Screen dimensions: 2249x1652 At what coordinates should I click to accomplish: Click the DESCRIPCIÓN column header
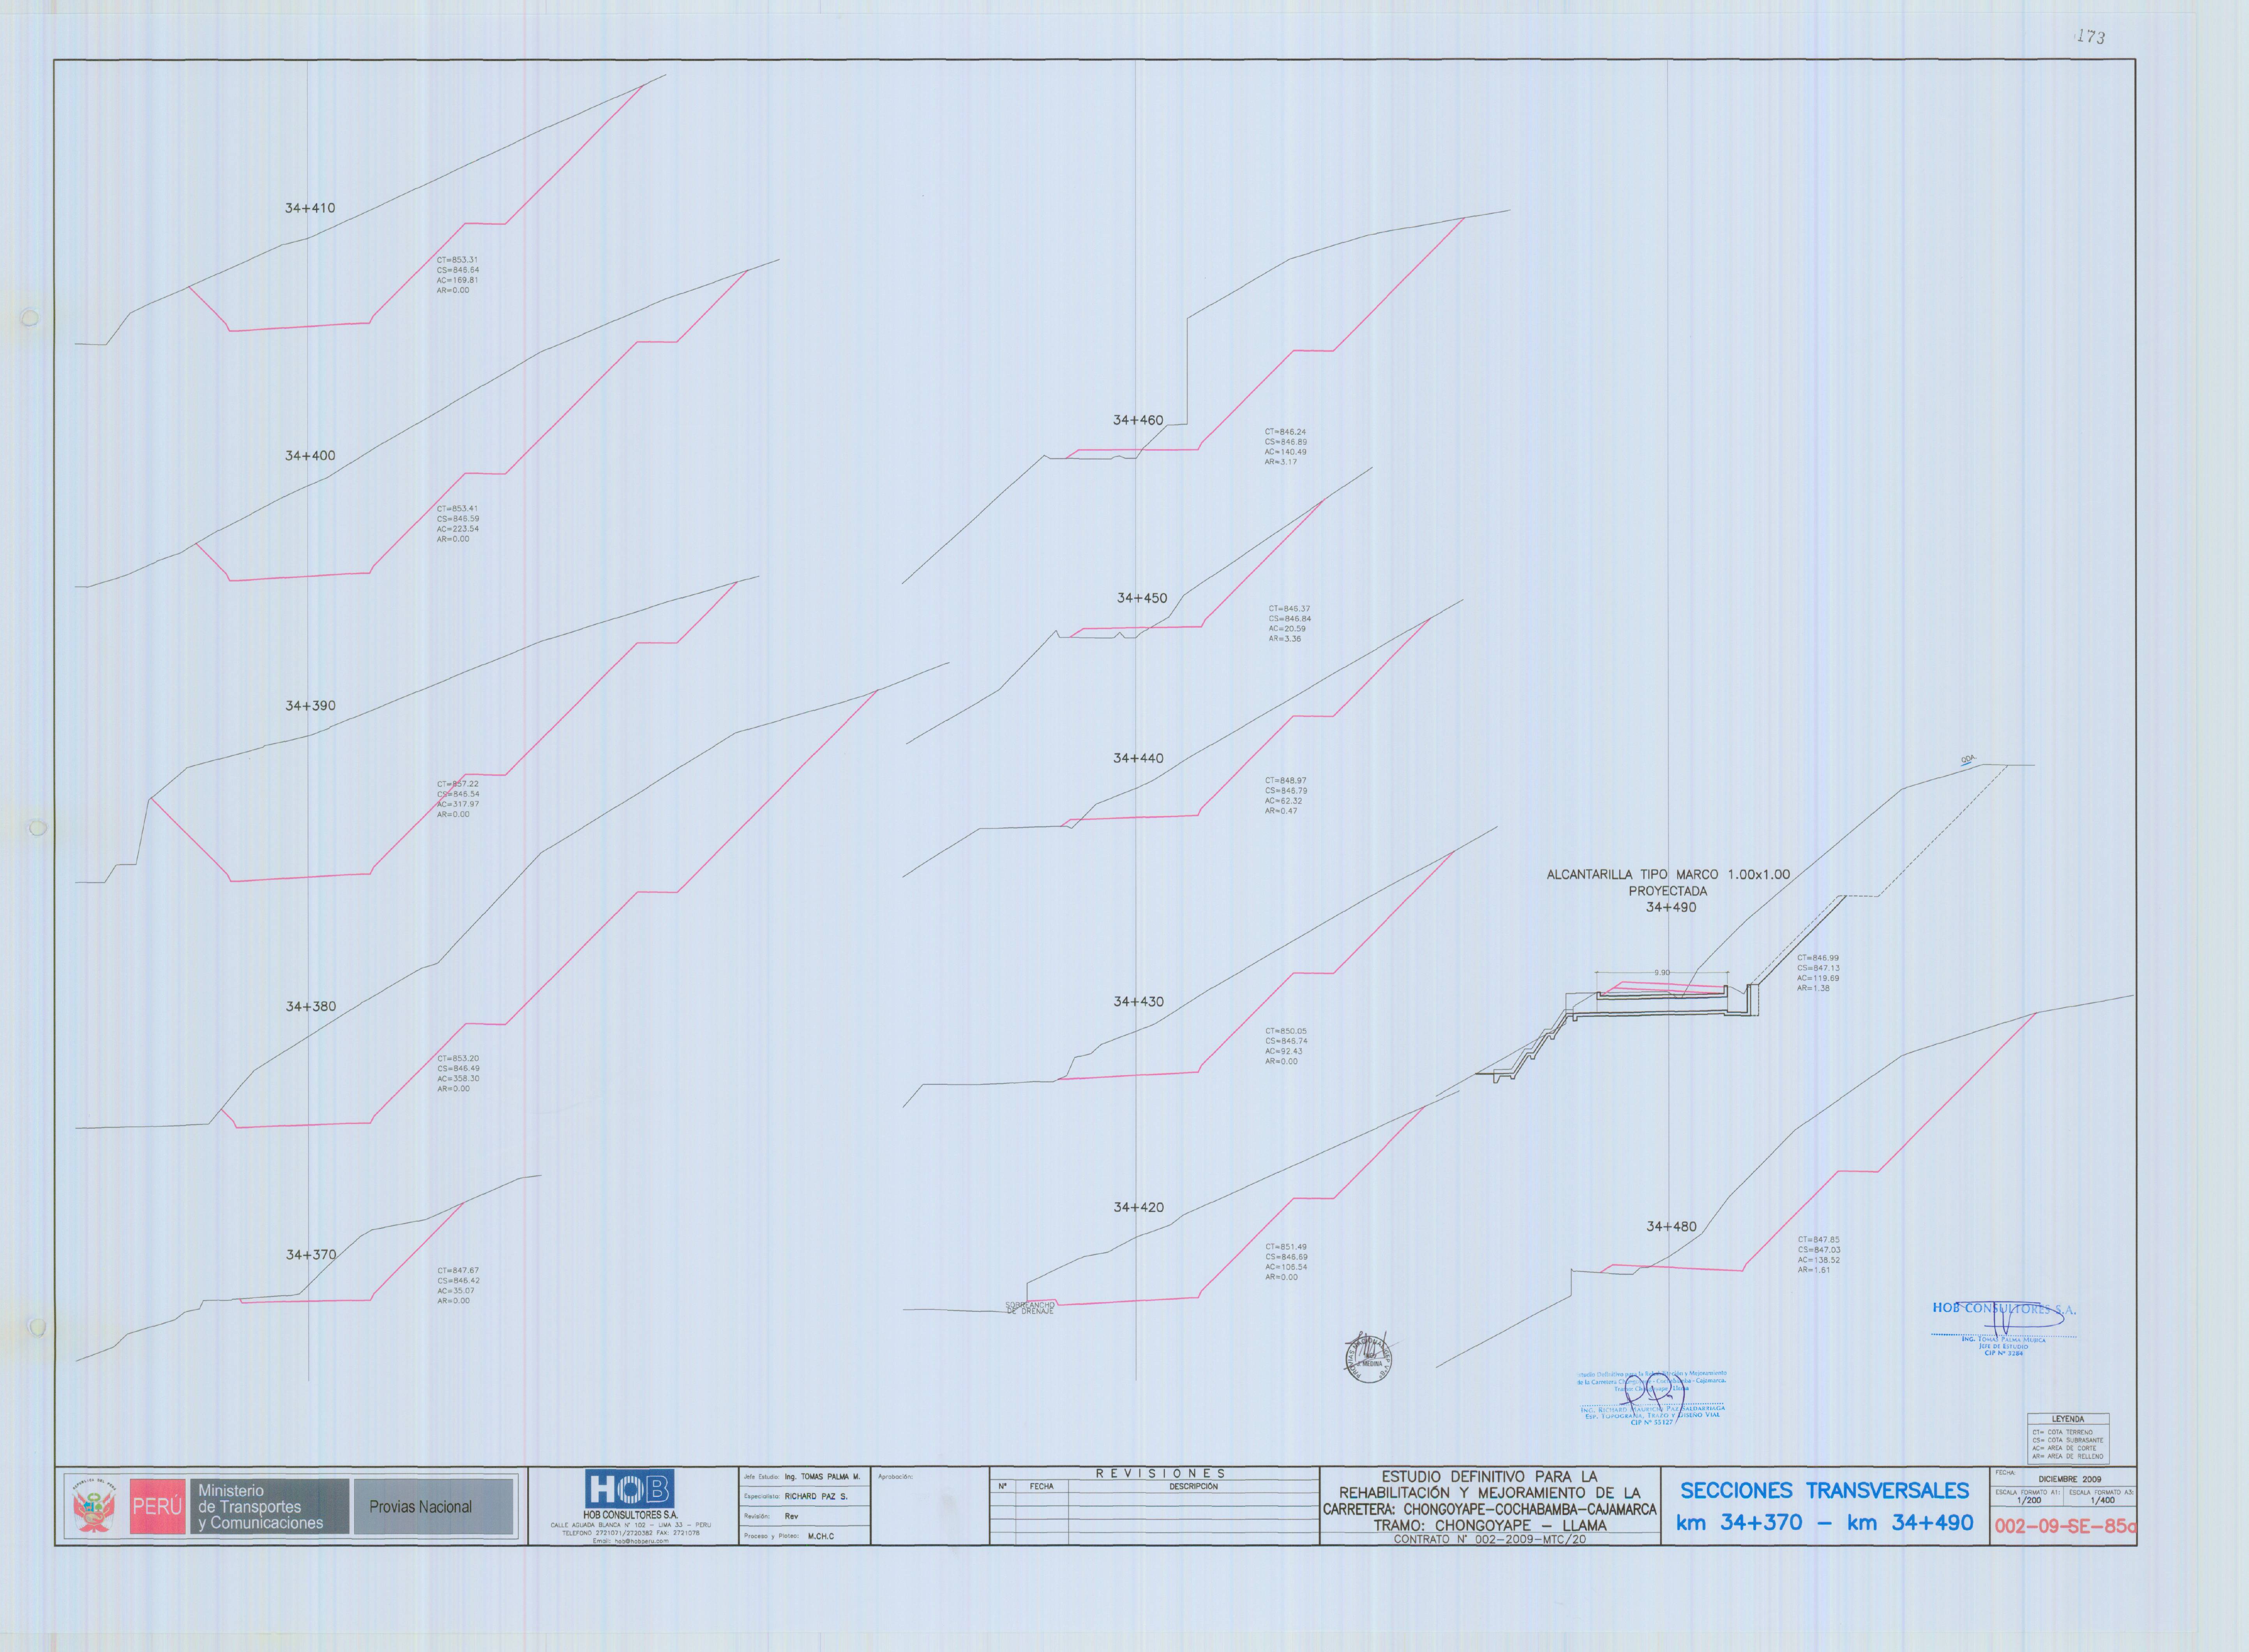1193,1487
